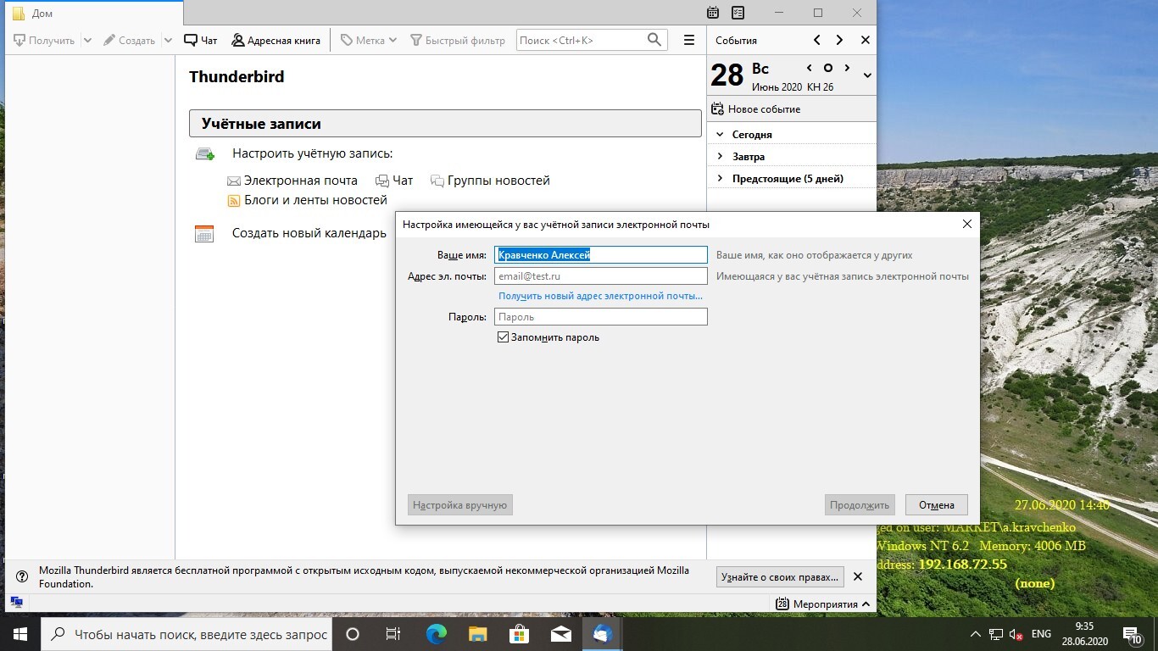
Task: Click the Thunderbird taskbar icon
Action: point(602,634)
